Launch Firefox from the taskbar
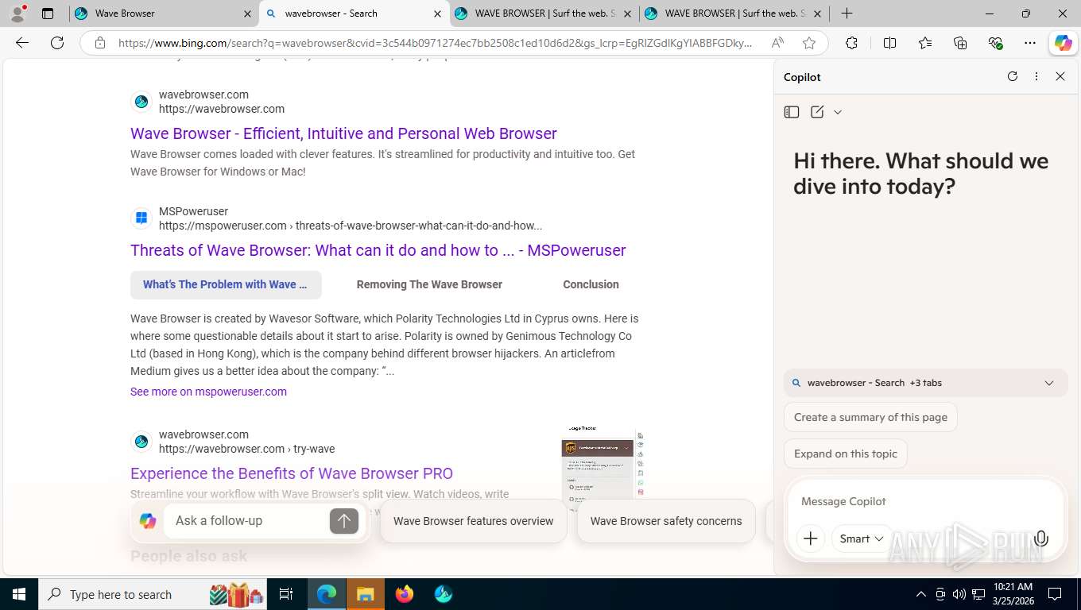This screenshot has height=610, width=1081. [405, 594]
